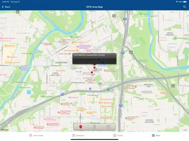Click the UPPER WEST SIDE label
Screen dimensions: 189x141
click(x=55, y=74)
